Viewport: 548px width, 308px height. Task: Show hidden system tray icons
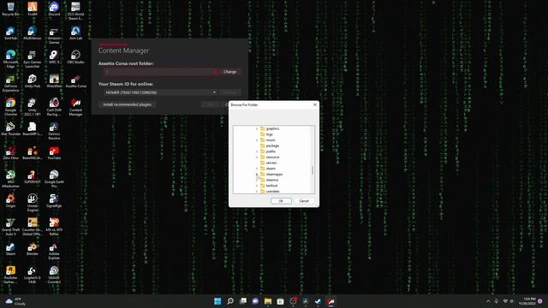pos(488,301)
